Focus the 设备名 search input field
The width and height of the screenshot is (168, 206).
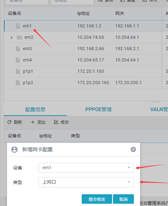[27, 2]
